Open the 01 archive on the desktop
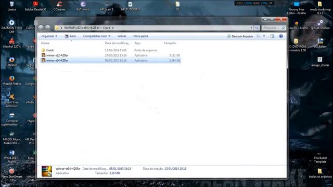 [x=177, y=6]
